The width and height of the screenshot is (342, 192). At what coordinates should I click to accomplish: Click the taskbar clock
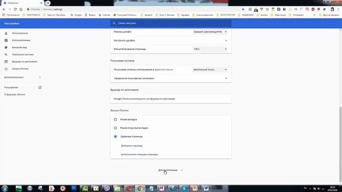(x=332, y=188)
